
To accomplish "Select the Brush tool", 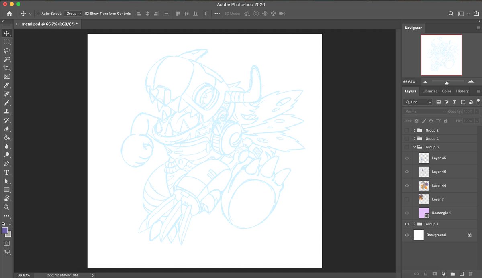I will tap(6, 103).
